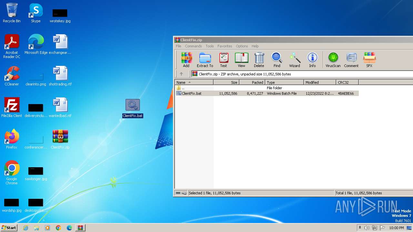Screen dimensions: 413x232
Task: Click the Start button
Action: click(9, 227)
